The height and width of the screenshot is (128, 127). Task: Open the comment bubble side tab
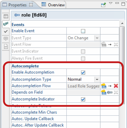[x=6, y=39]
